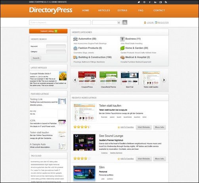Open the Twitter bird icon in top bar

click(x=139, y=2)
